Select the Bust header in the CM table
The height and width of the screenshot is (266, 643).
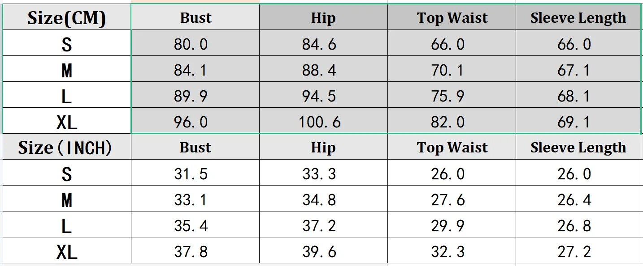tap(196, 18)
